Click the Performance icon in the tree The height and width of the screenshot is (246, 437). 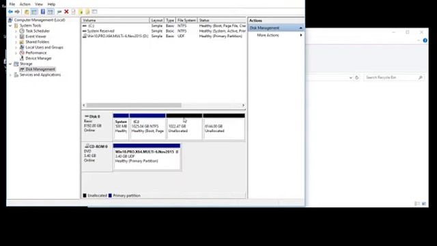coord(22,53)
